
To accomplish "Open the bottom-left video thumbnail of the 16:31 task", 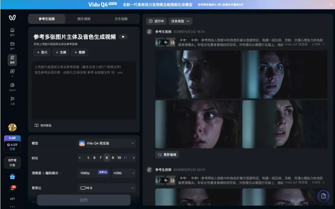I will tap(198, 124).
